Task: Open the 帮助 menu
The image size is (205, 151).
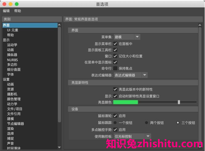Action: (18, 11)
